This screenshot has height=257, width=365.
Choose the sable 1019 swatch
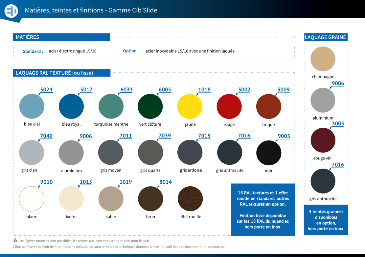pyautogui.click(x=111, y=198)
